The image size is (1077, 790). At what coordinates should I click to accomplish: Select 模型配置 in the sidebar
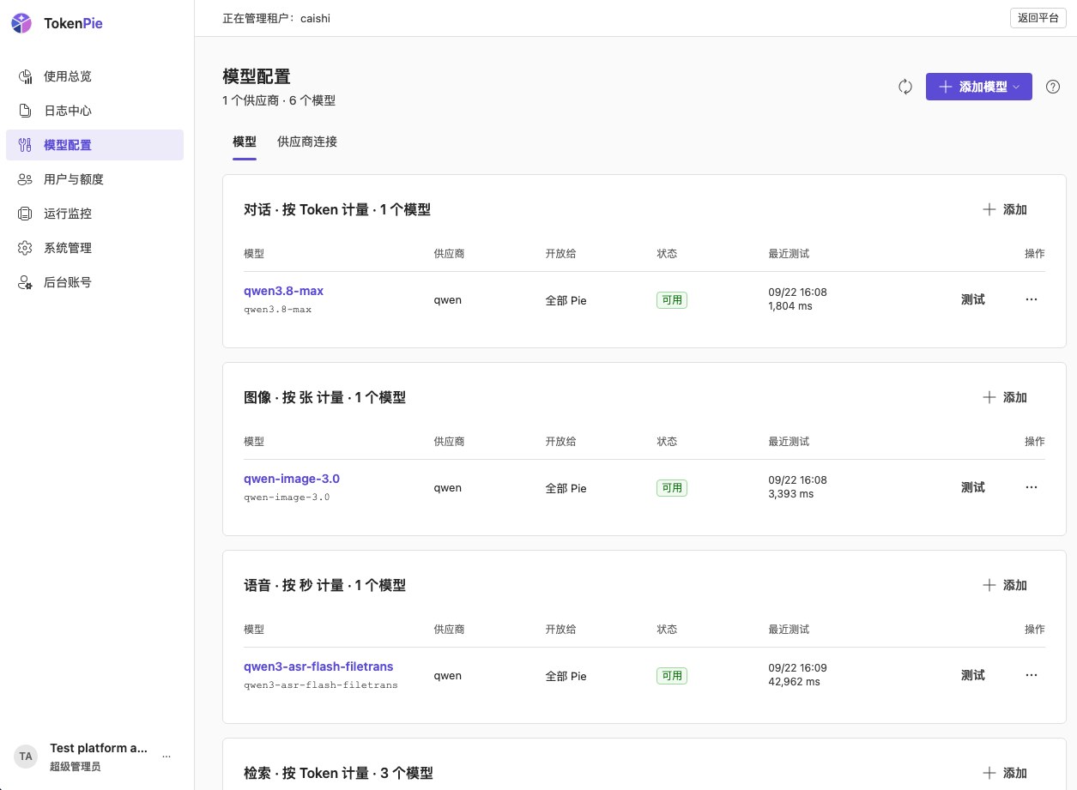(x=94, y=145)
